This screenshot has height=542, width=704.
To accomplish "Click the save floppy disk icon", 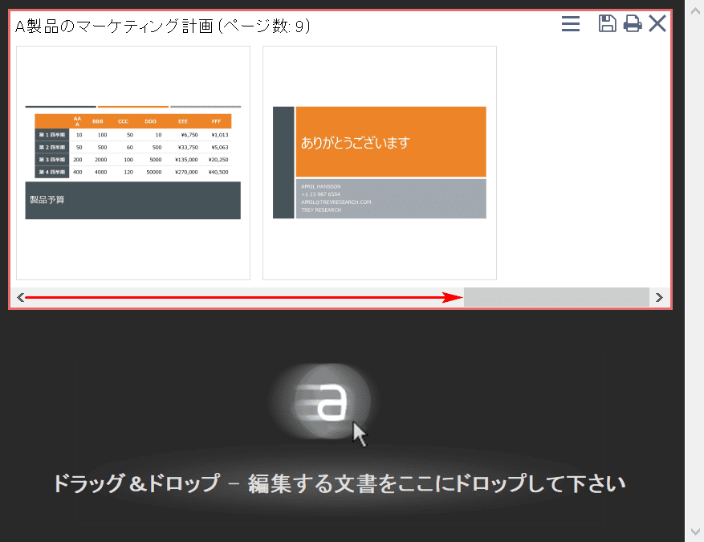I will click(607, 23).
